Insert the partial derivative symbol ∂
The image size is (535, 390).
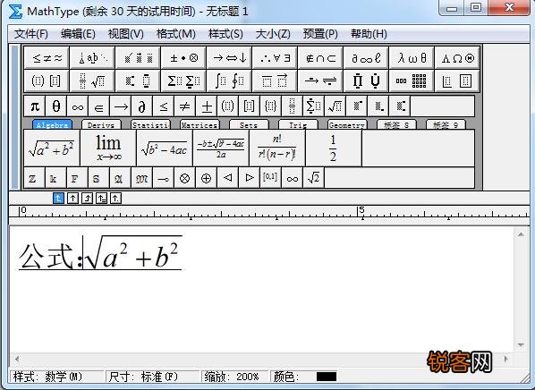[x=142, y=106]
